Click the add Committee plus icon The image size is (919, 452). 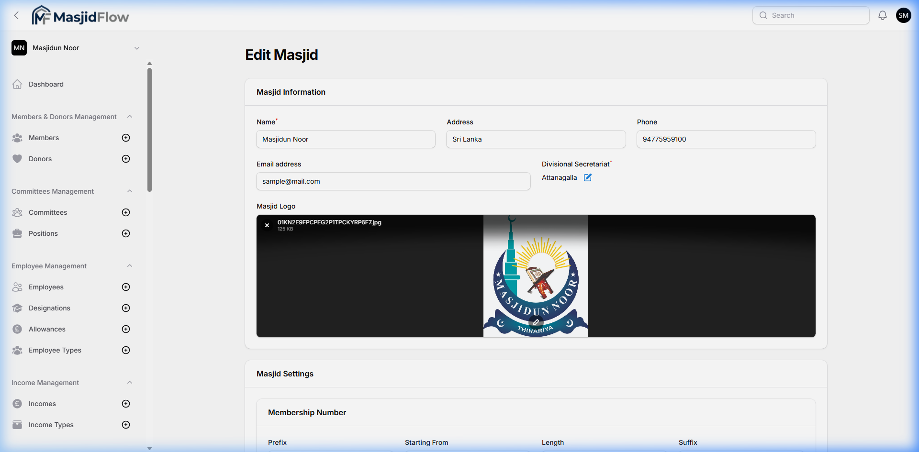(125, 212)
